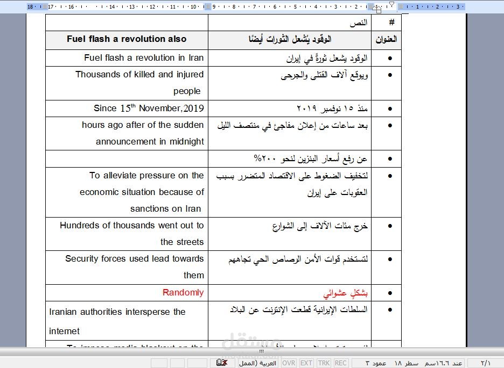
Task: Click the line number 'سطر ١٨' in status bar
Action: (x=407, y=363)
